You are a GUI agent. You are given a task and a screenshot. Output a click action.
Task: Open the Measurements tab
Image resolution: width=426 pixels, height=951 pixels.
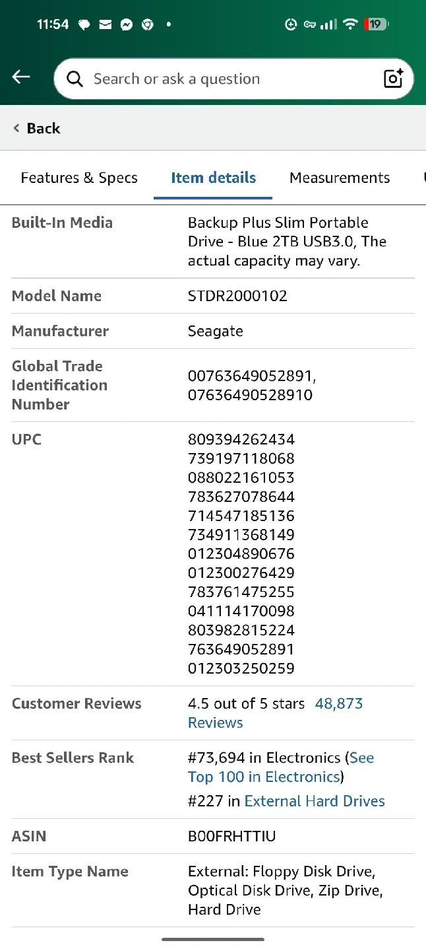click(x=340, y=178)
